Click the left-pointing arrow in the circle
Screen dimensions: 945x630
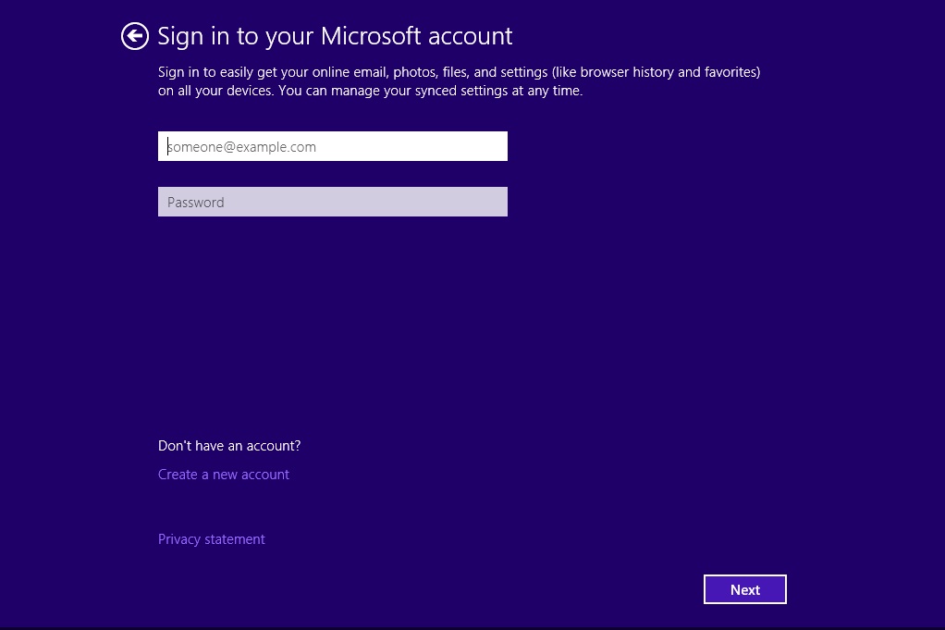(x=134, y=35)
